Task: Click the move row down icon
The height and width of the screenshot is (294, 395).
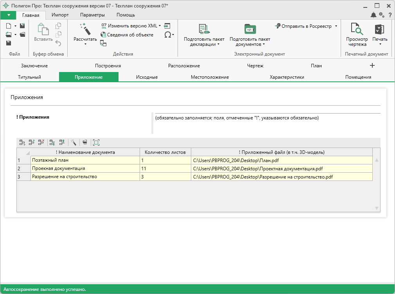Action: point(52,142)
